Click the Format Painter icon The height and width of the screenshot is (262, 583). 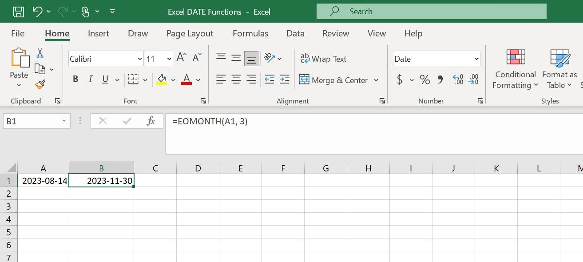point(39,84)
